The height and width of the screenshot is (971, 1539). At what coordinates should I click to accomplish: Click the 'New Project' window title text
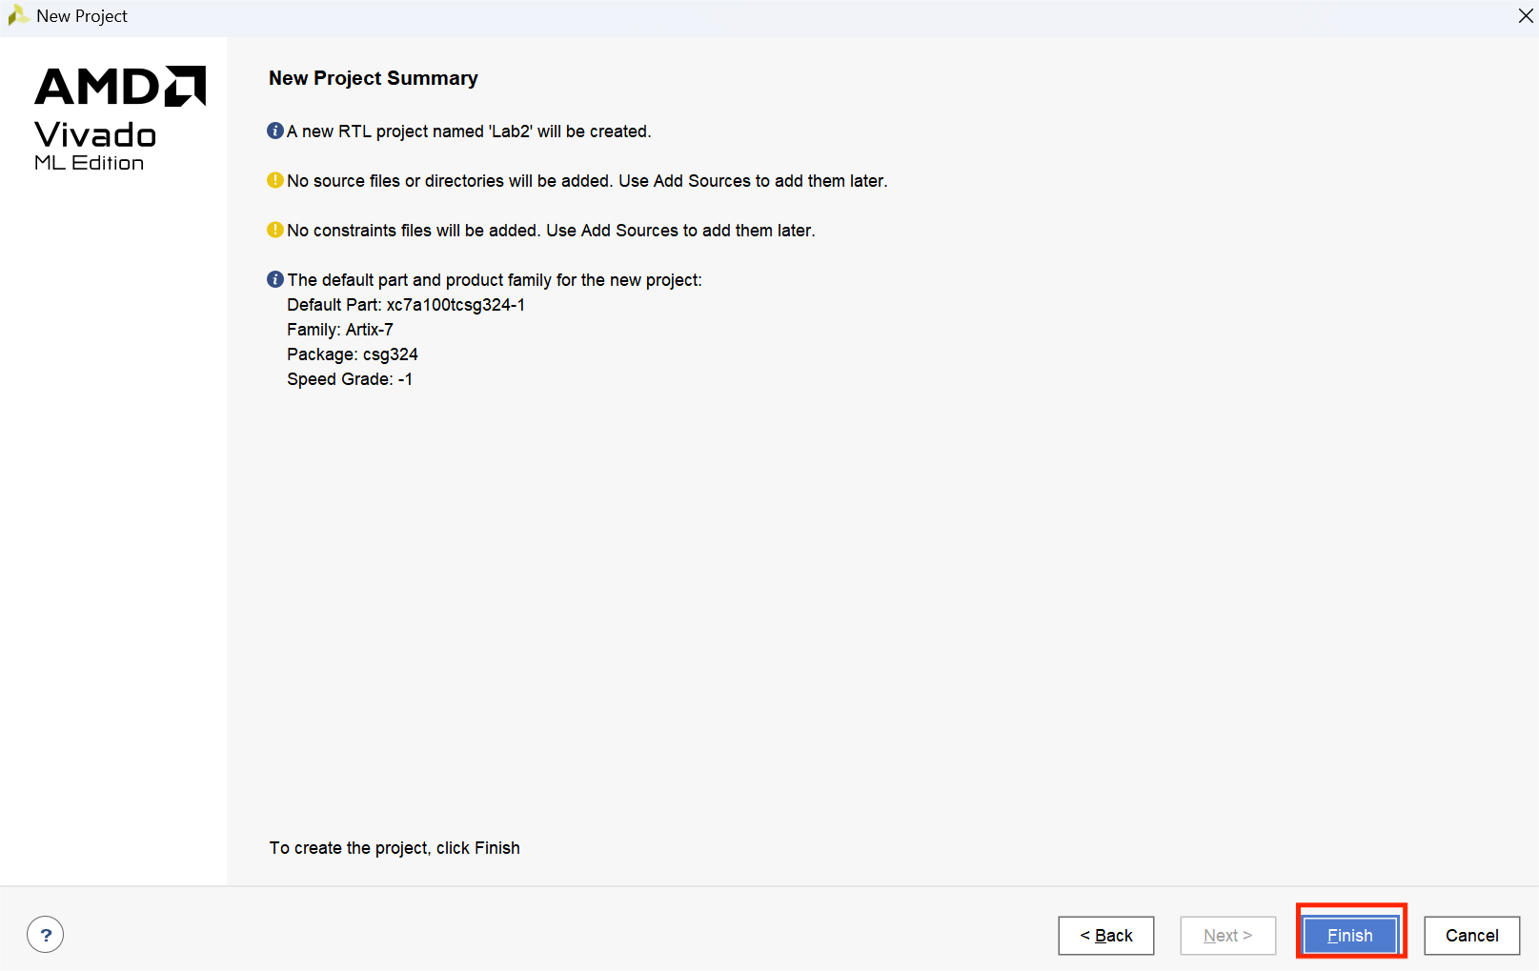pos(82,16)
